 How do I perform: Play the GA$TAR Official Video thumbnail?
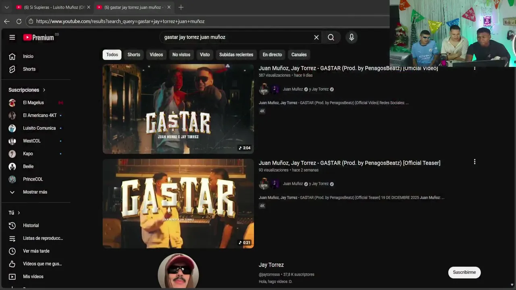tap(178, 109)
